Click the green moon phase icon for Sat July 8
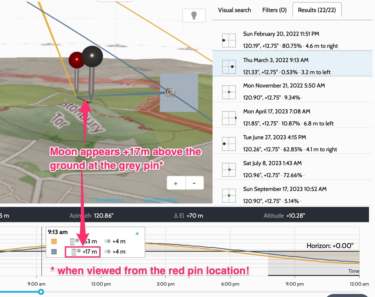Image resolution: width=375 pixels, height=297 pixels. pyautogui.click(x=229, y=170)
